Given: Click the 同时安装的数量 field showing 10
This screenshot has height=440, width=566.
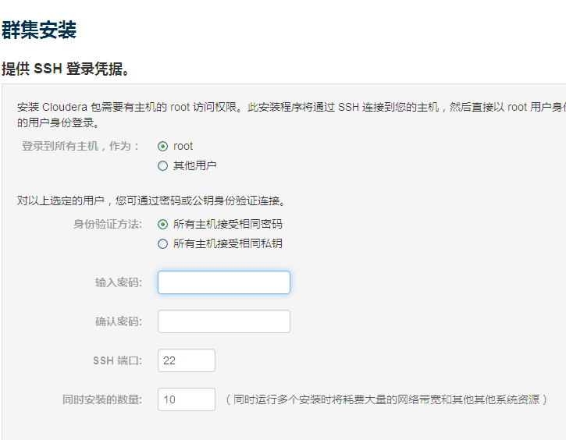Looking at the screenshot, I should [x=186, y=399].
